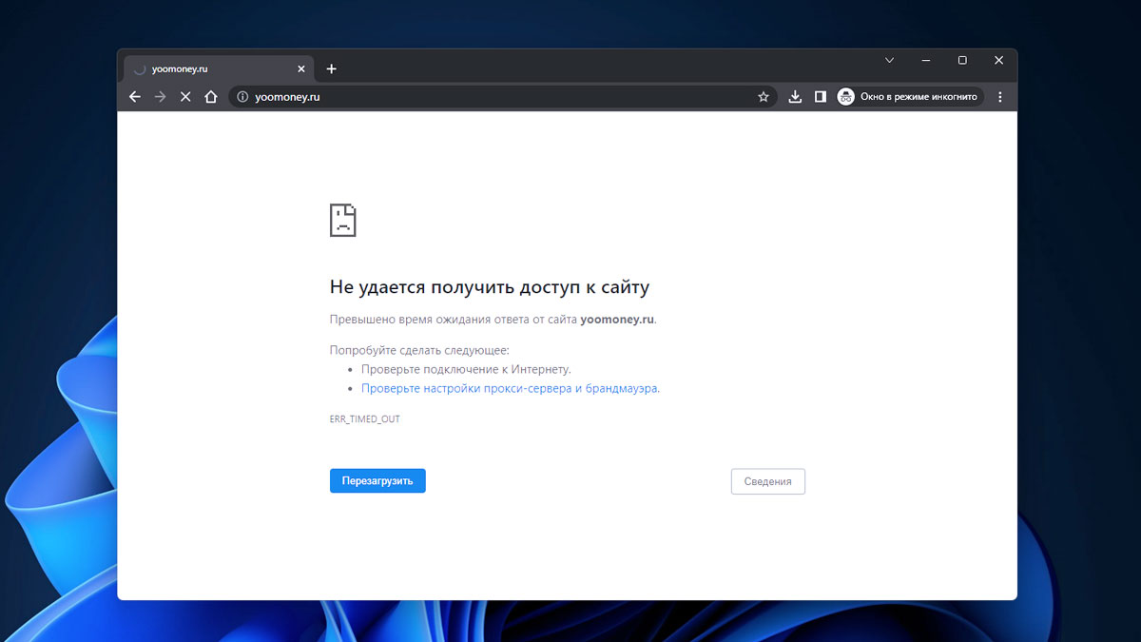
Task: Close the Chrome window
Action: click(998, 60)
